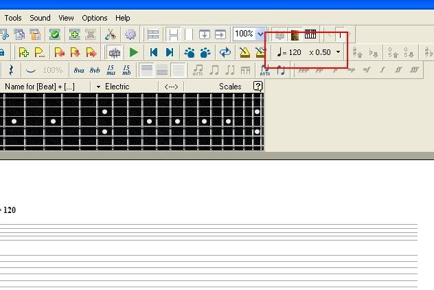Click the flag with down red arrow
The image size is (434, 290).
point(75,52)
